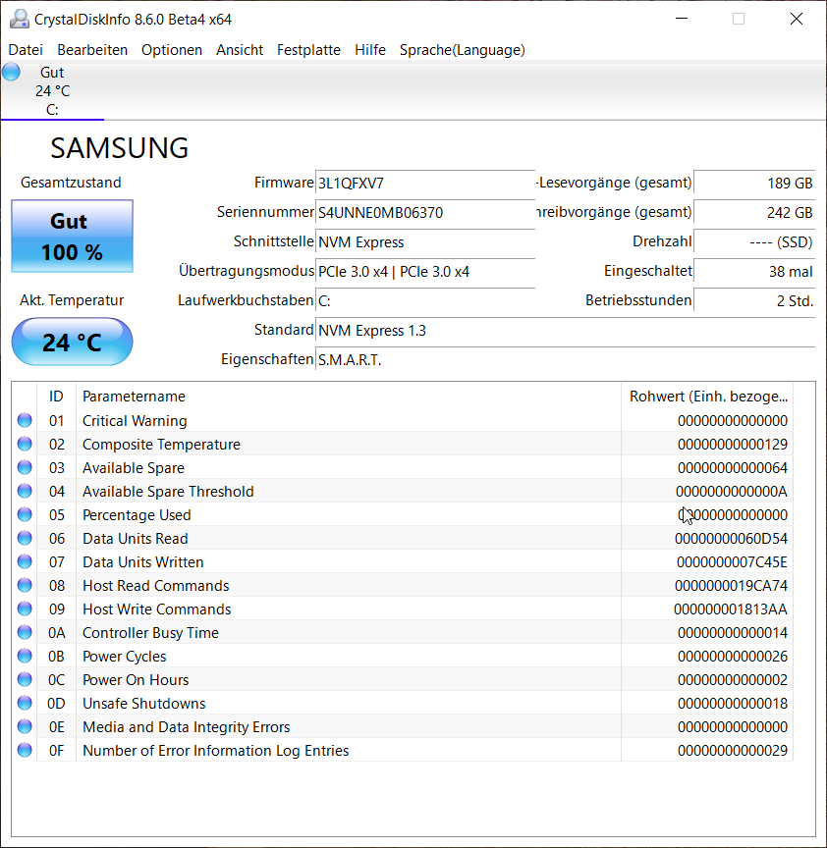Viewport: 827px width, 848px height.
Task: Select the Composite Temperature parameter name
Action: pos(161,444)
